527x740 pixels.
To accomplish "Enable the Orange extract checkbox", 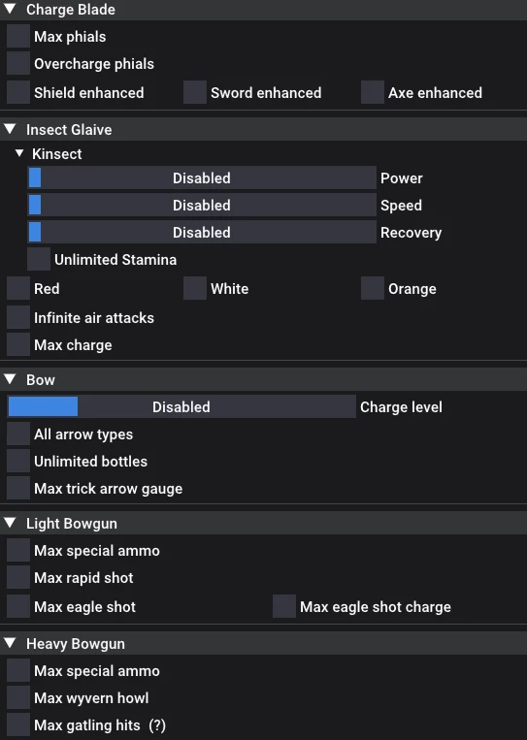I will point(373,288).
